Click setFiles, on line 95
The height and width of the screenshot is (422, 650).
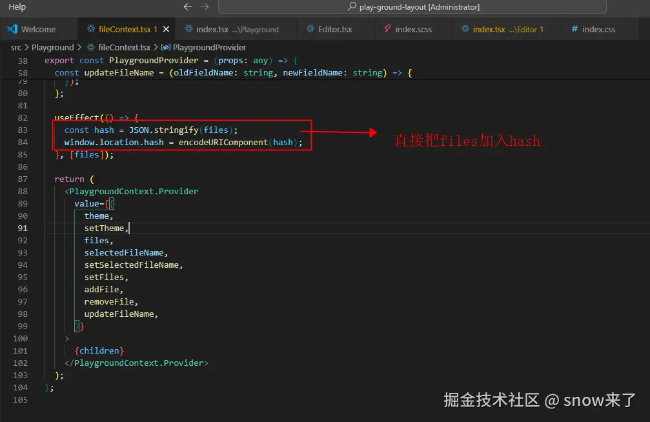pos(106,277)
